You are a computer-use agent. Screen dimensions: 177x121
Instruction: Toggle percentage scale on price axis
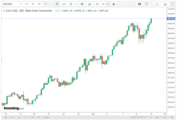151,117
